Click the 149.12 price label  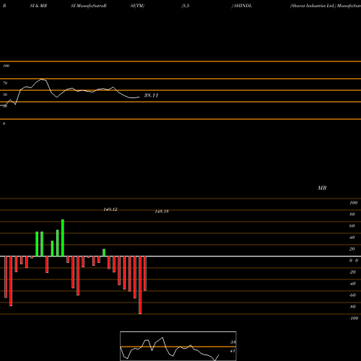[x=110, y=209]
